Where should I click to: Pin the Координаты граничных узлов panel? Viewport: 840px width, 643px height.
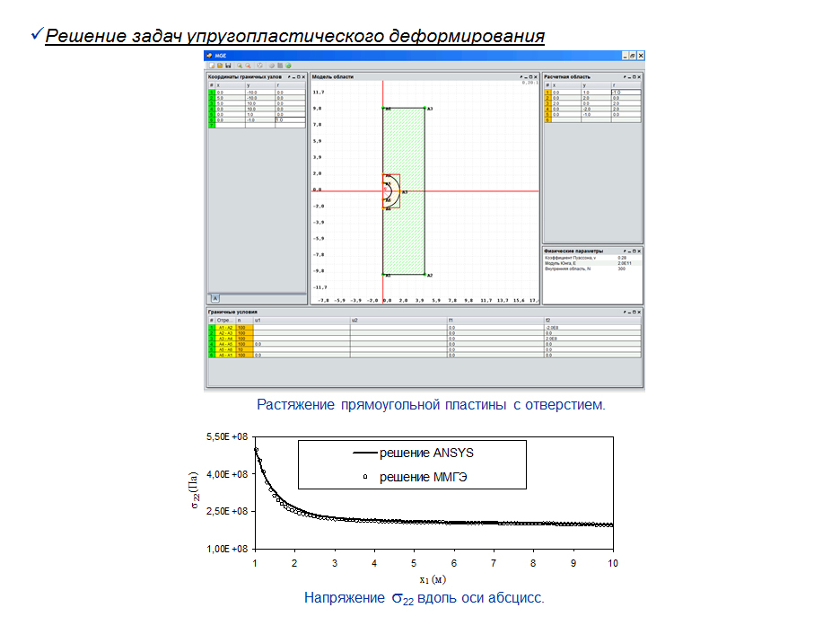pos(289,77)
